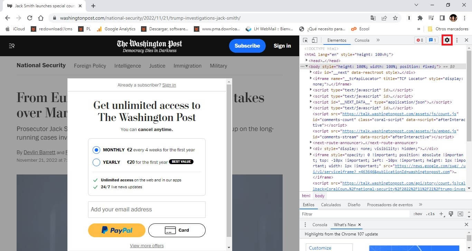Select the YEARLY subscription plan
The image size is (472, 251).
coord(96,162)
